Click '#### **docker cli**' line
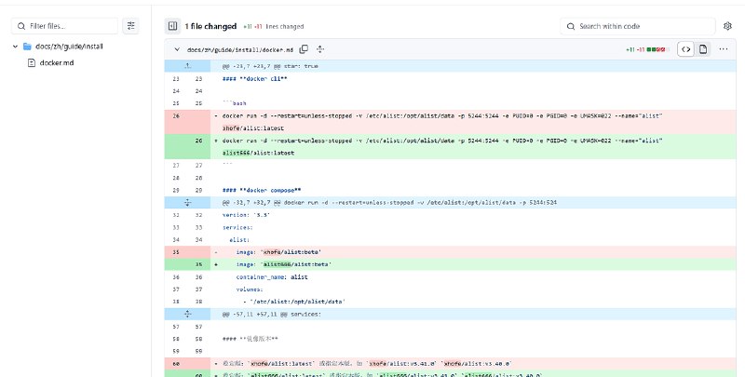 (x=254, y=79)
